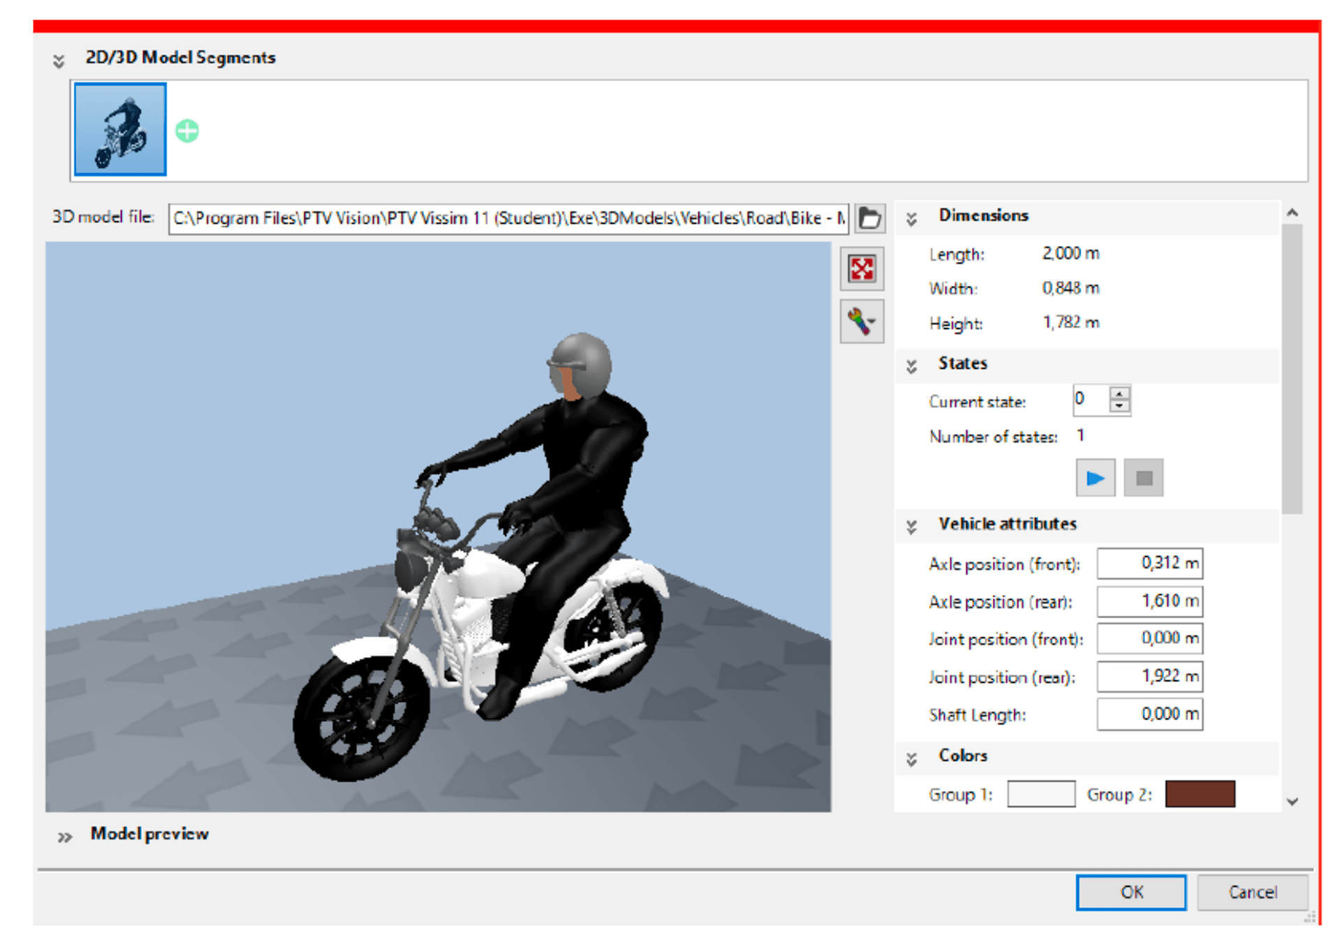Decrease the Current state spinner value
Viewport: 1339px width, 948px height.
(1119, 407)
